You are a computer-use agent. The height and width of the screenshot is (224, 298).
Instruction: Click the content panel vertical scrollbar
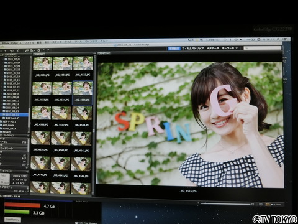[93, 124]
